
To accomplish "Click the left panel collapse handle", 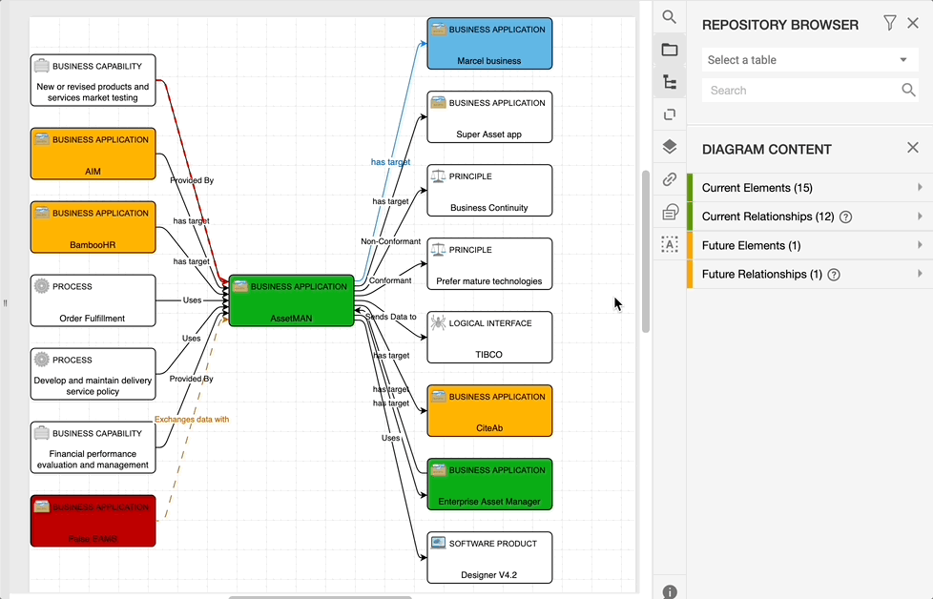I will click(x=5, y=303).
